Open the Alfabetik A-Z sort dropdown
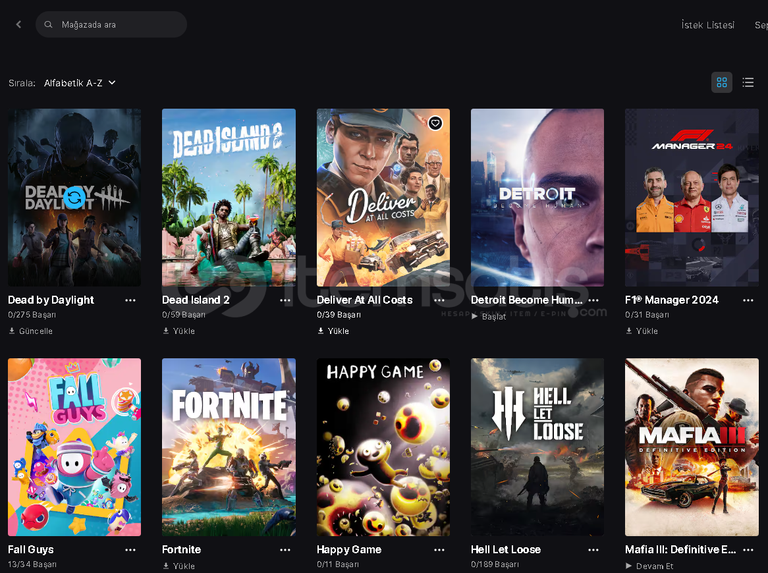This screenshot has width=768, height=573. pos(80,83)
